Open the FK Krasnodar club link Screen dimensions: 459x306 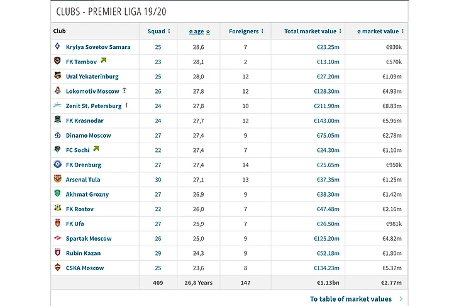[84, 121]
